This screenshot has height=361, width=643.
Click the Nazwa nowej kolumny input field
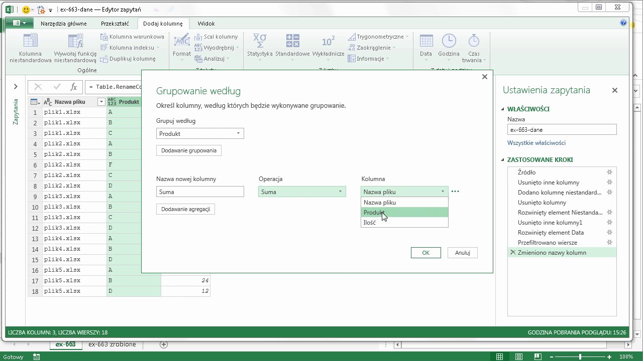200,192
